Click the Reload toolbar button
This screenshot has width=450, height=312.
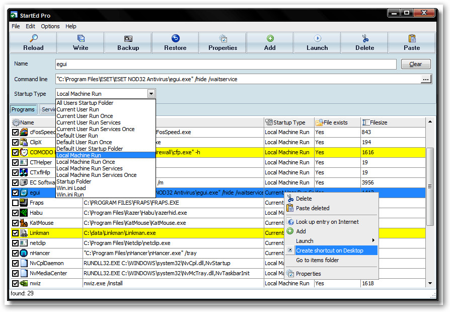[33, 43]
